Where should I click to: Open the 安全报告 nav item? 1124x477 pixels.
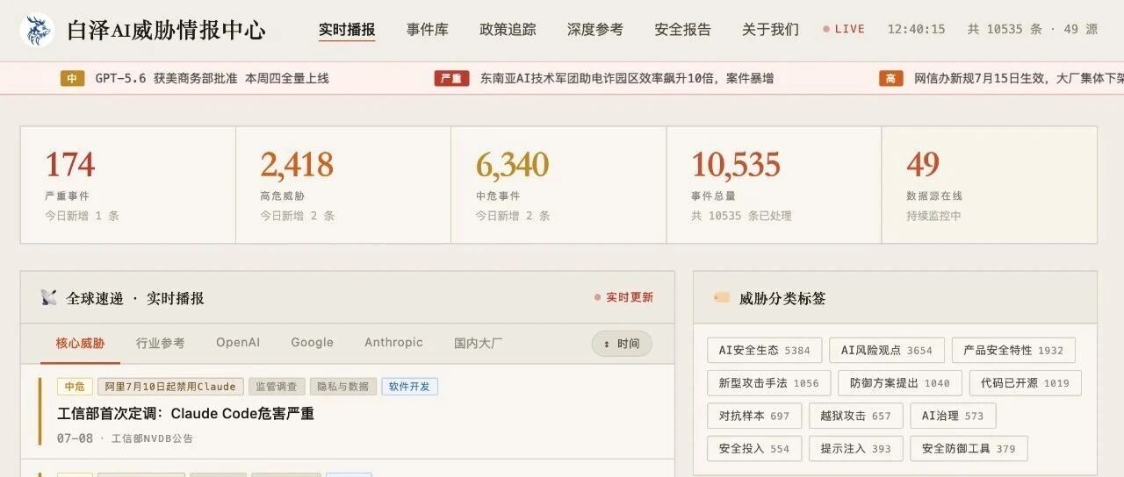tap(683, 29)
